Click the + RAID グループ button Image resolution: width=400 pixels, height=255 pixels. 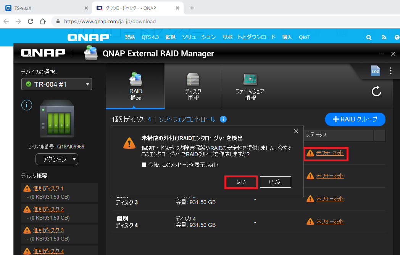pos(355,119)
